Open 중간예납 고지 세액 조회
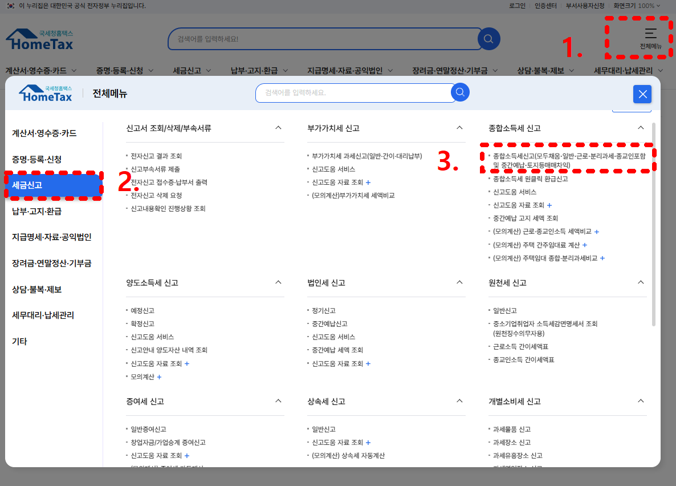This screenshot has width=676, height=486. (526, 218)
